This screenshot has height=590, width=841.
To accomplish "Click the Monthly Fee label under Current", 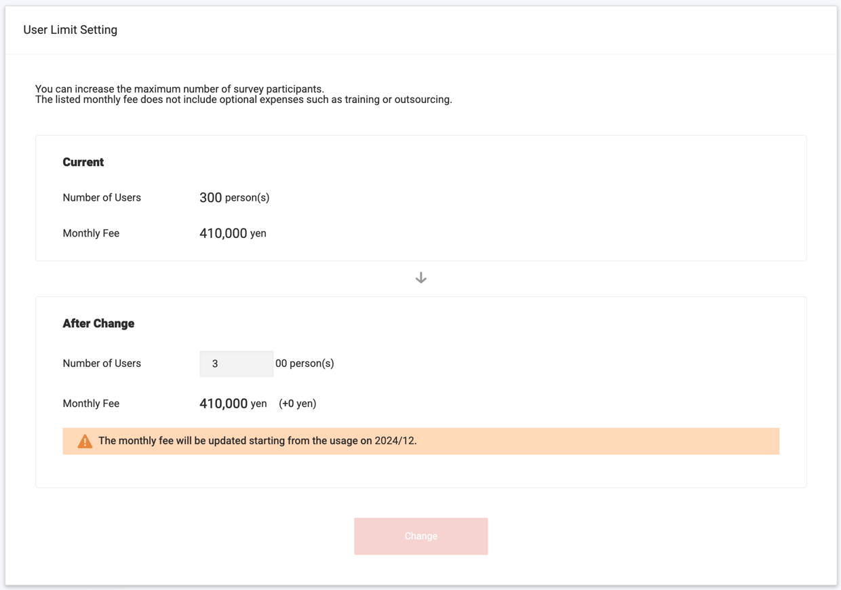I will click(x=91, y=233).
